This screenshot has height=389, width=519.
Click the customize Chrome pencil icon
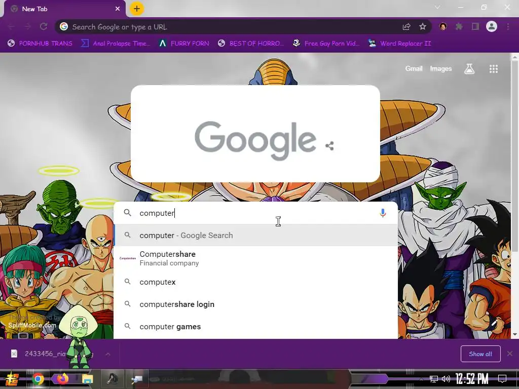click(494, 322)
